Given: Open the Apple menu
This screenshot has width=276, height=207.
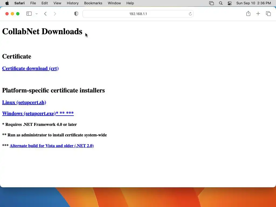Looking at the screenshot, I should (7, 3).
